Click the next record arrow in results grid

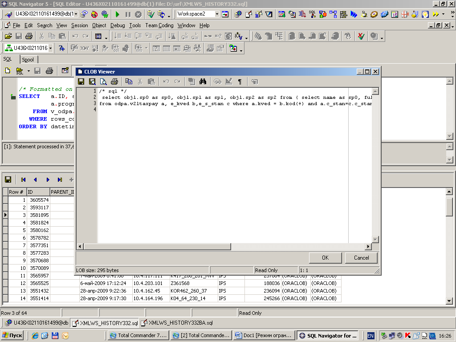[48, 180]
